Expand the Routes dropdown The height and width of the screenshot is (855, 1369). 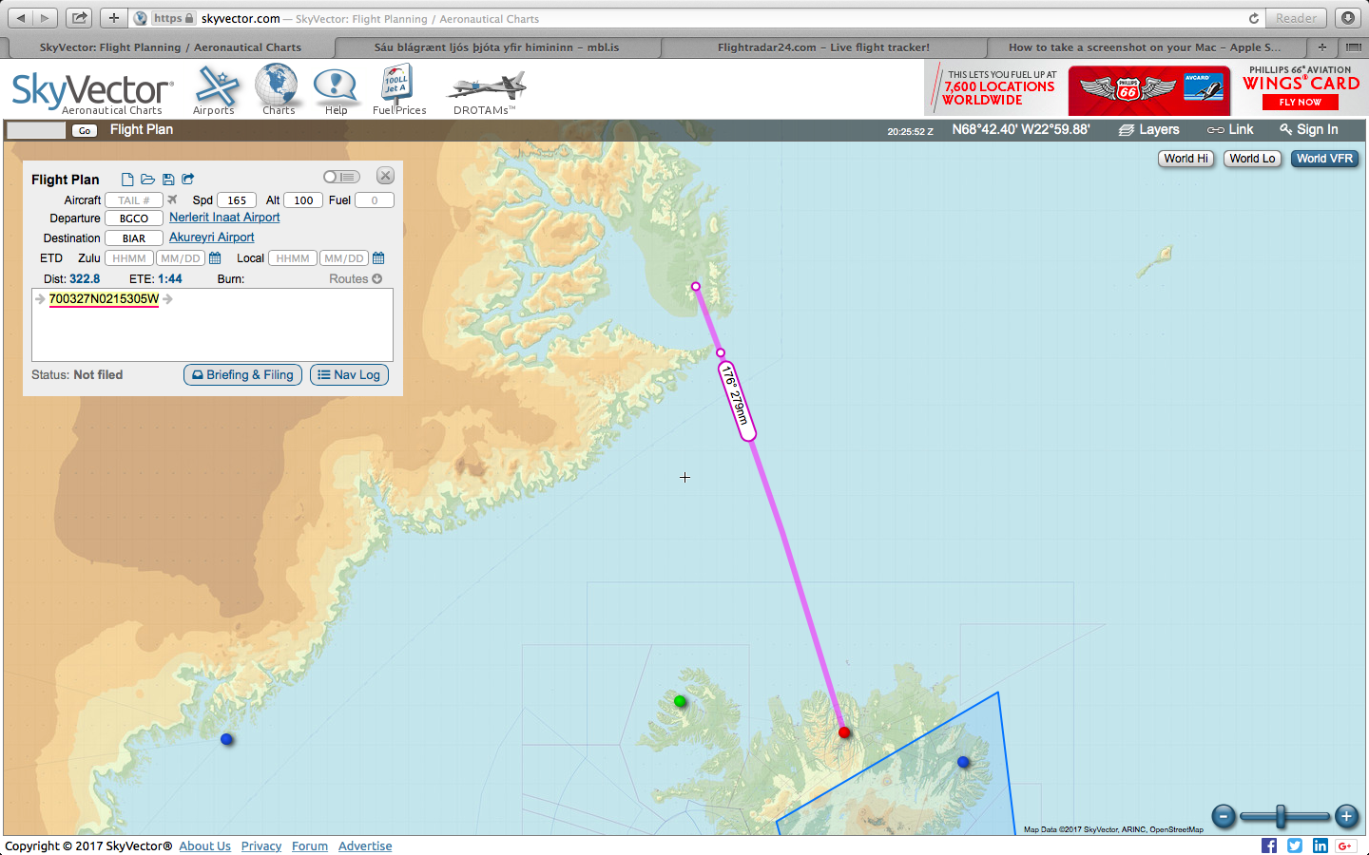tap(356, 279)
